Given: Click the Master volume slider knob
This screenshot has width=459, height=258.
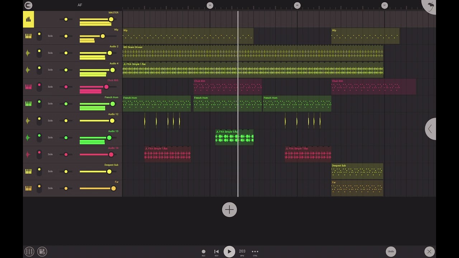Looking at the screenshot, I should (x=111, y=19).
